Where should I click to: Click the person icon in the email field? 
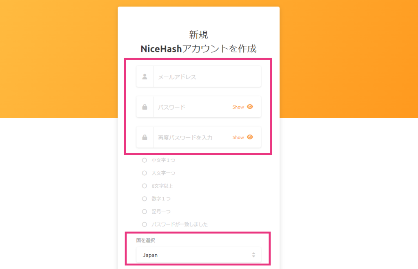[145, 76]
